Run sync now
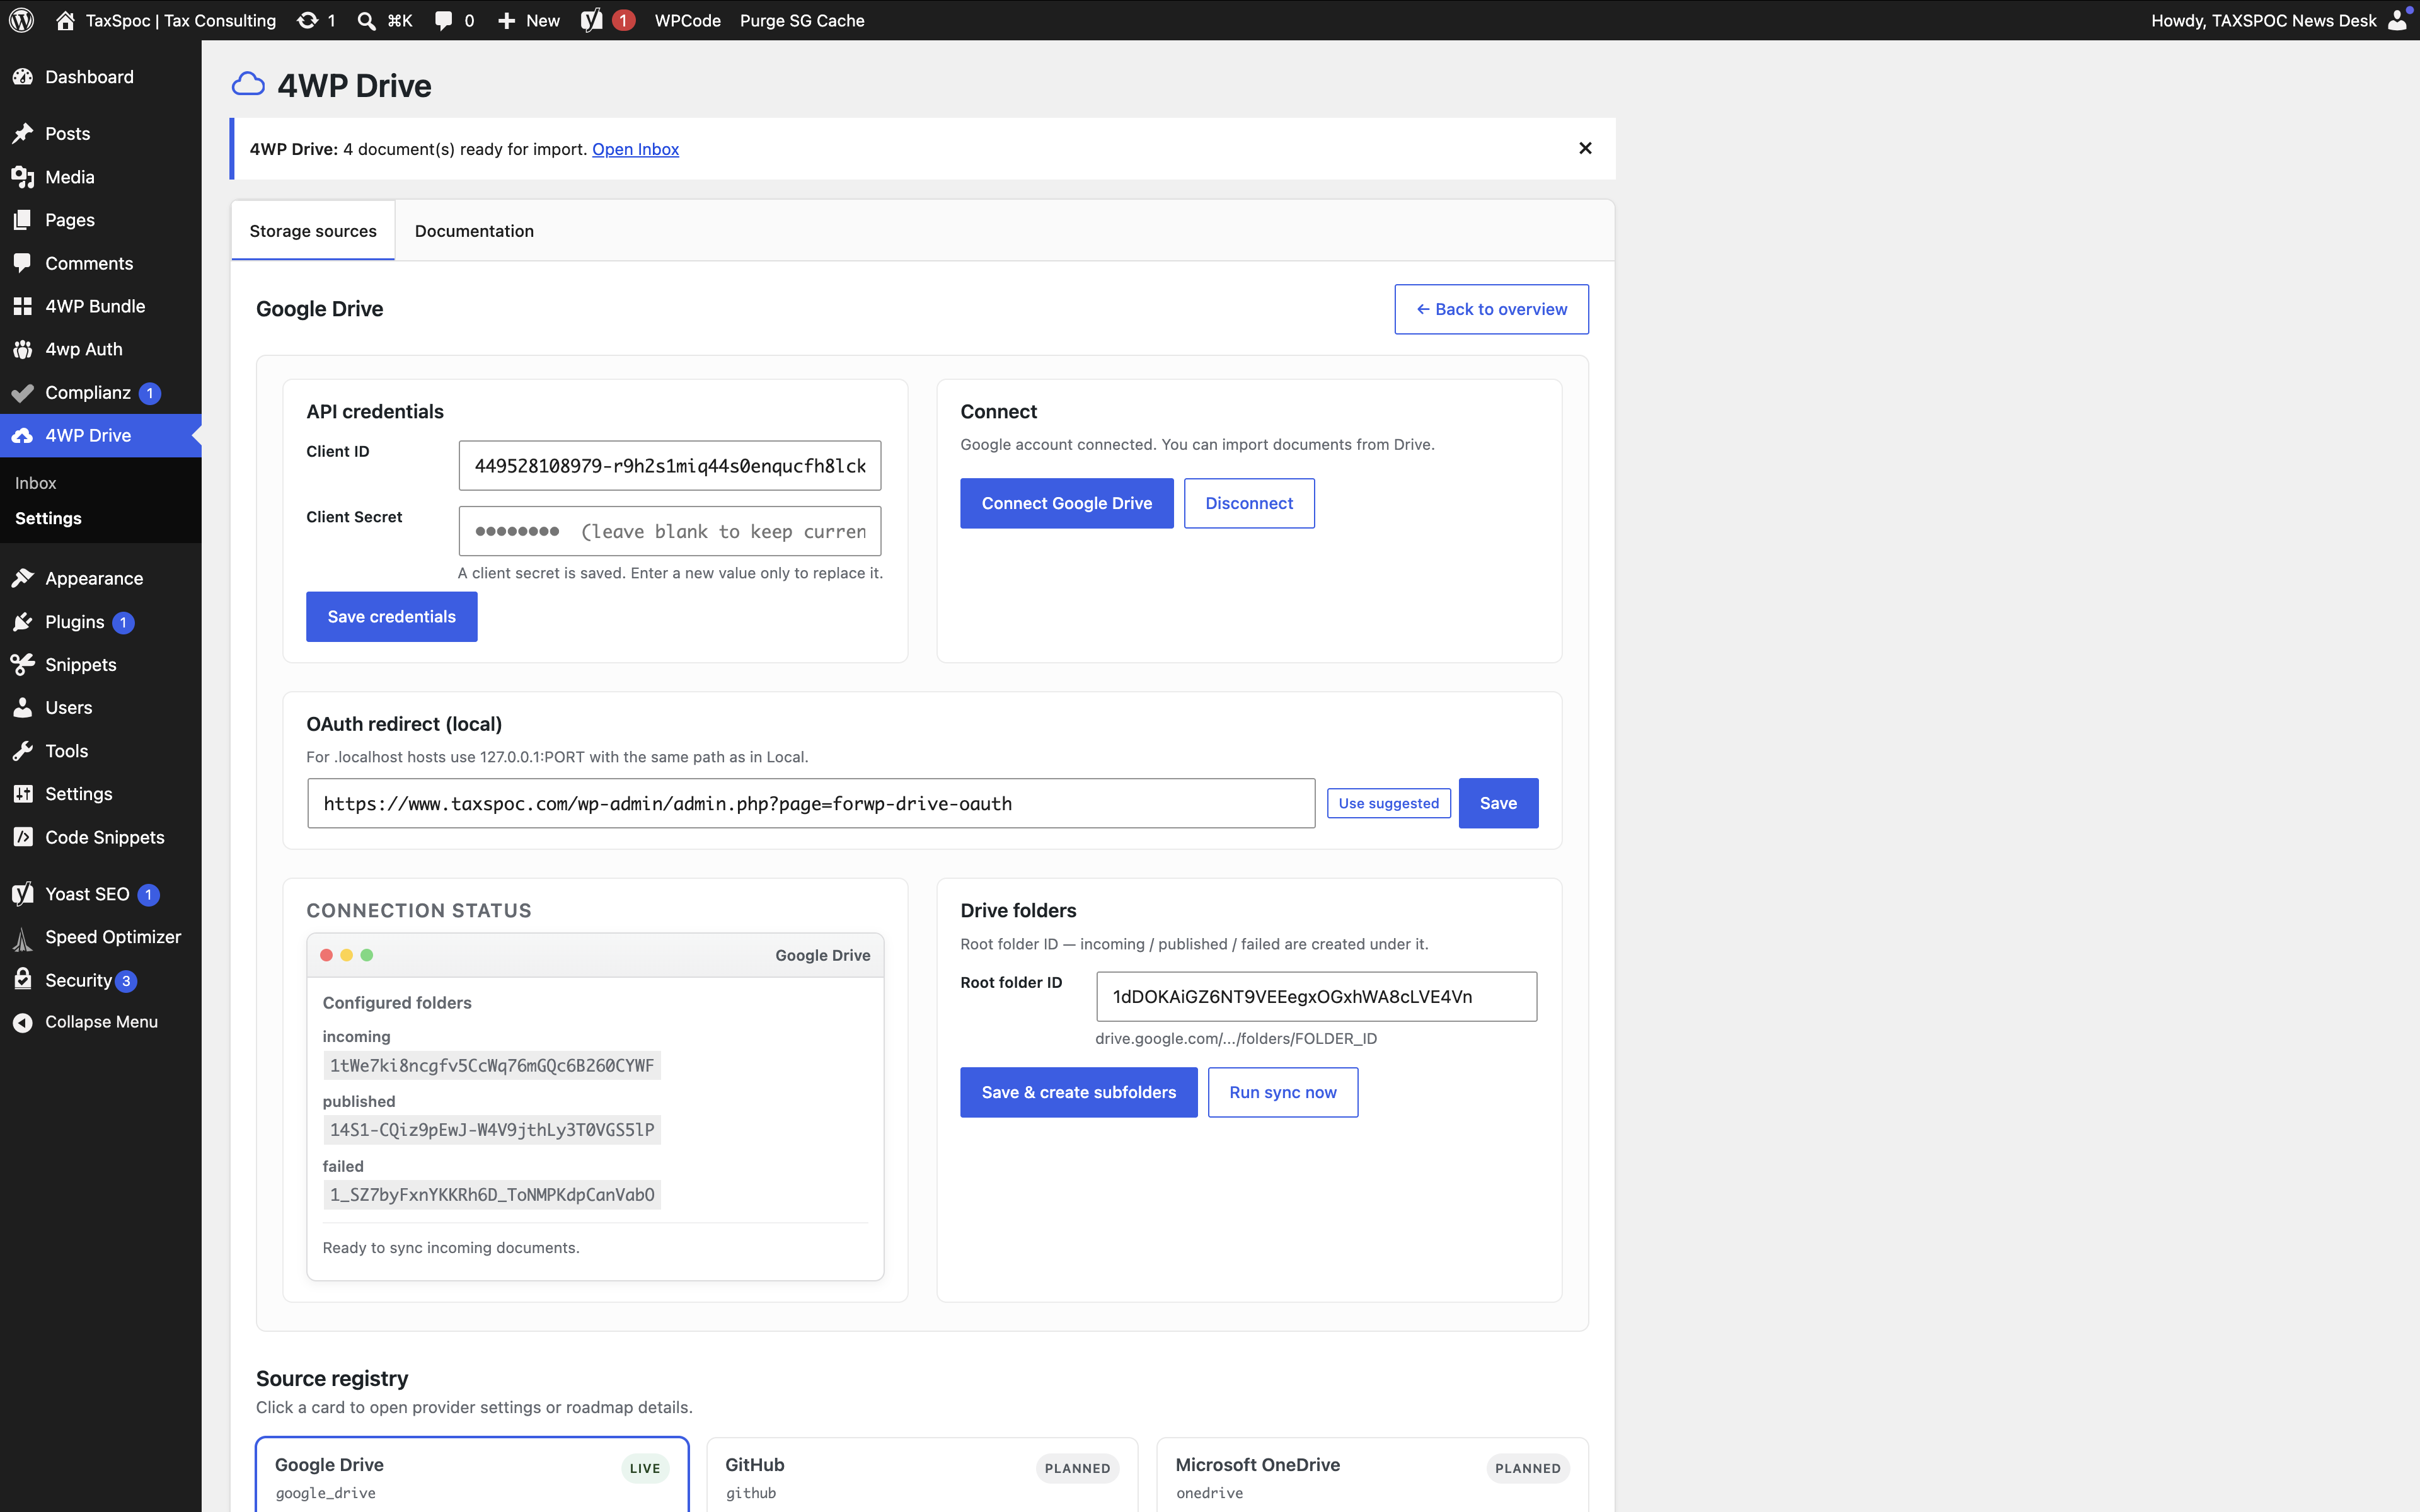This screenshot has width=2420, height=1512. (1282, 1092)
